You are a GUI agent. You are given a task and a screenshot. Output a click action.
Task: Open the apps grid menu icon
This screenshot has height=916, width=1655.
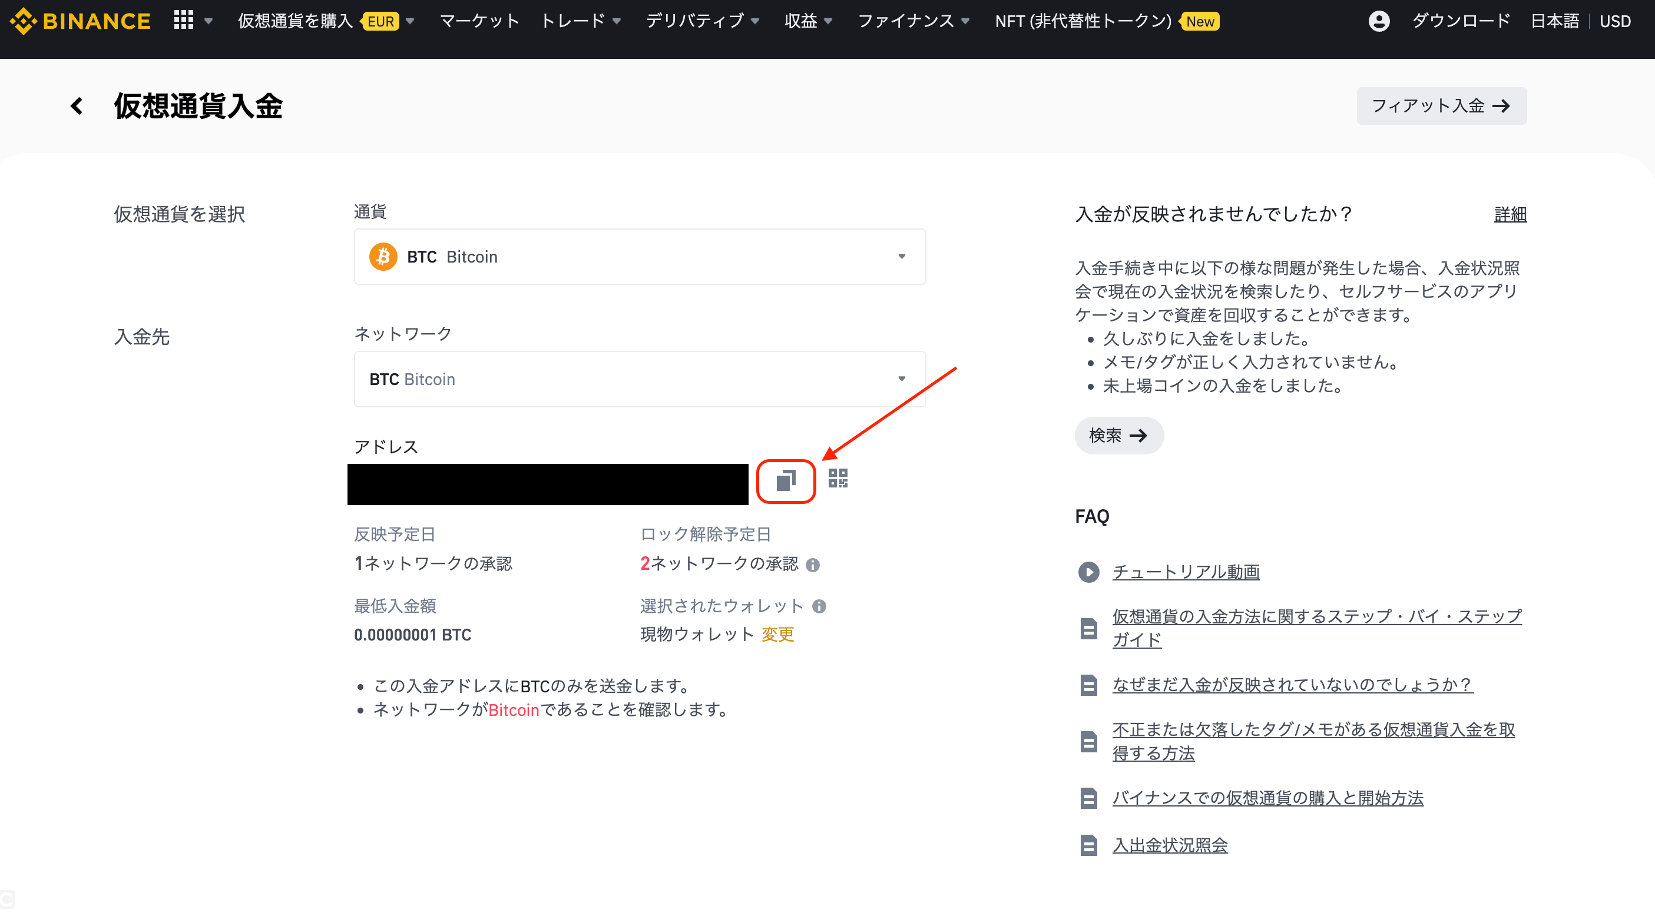click(x=184, y=21)
